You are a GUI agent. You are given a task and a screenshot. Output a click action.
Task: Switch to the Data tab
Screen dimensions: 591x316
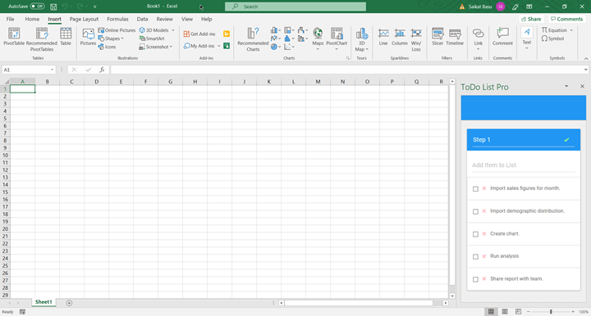142,19
